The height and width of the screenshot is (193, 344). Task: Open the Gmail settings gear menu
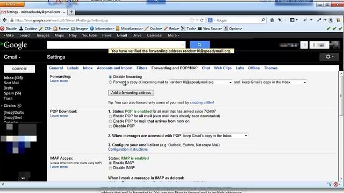pyautogui.click(x=329, y=57)
